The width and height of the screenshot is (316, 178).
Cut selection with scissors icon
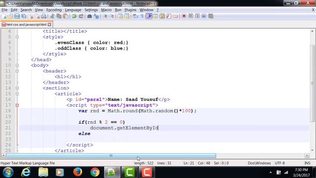pos(52,16)
